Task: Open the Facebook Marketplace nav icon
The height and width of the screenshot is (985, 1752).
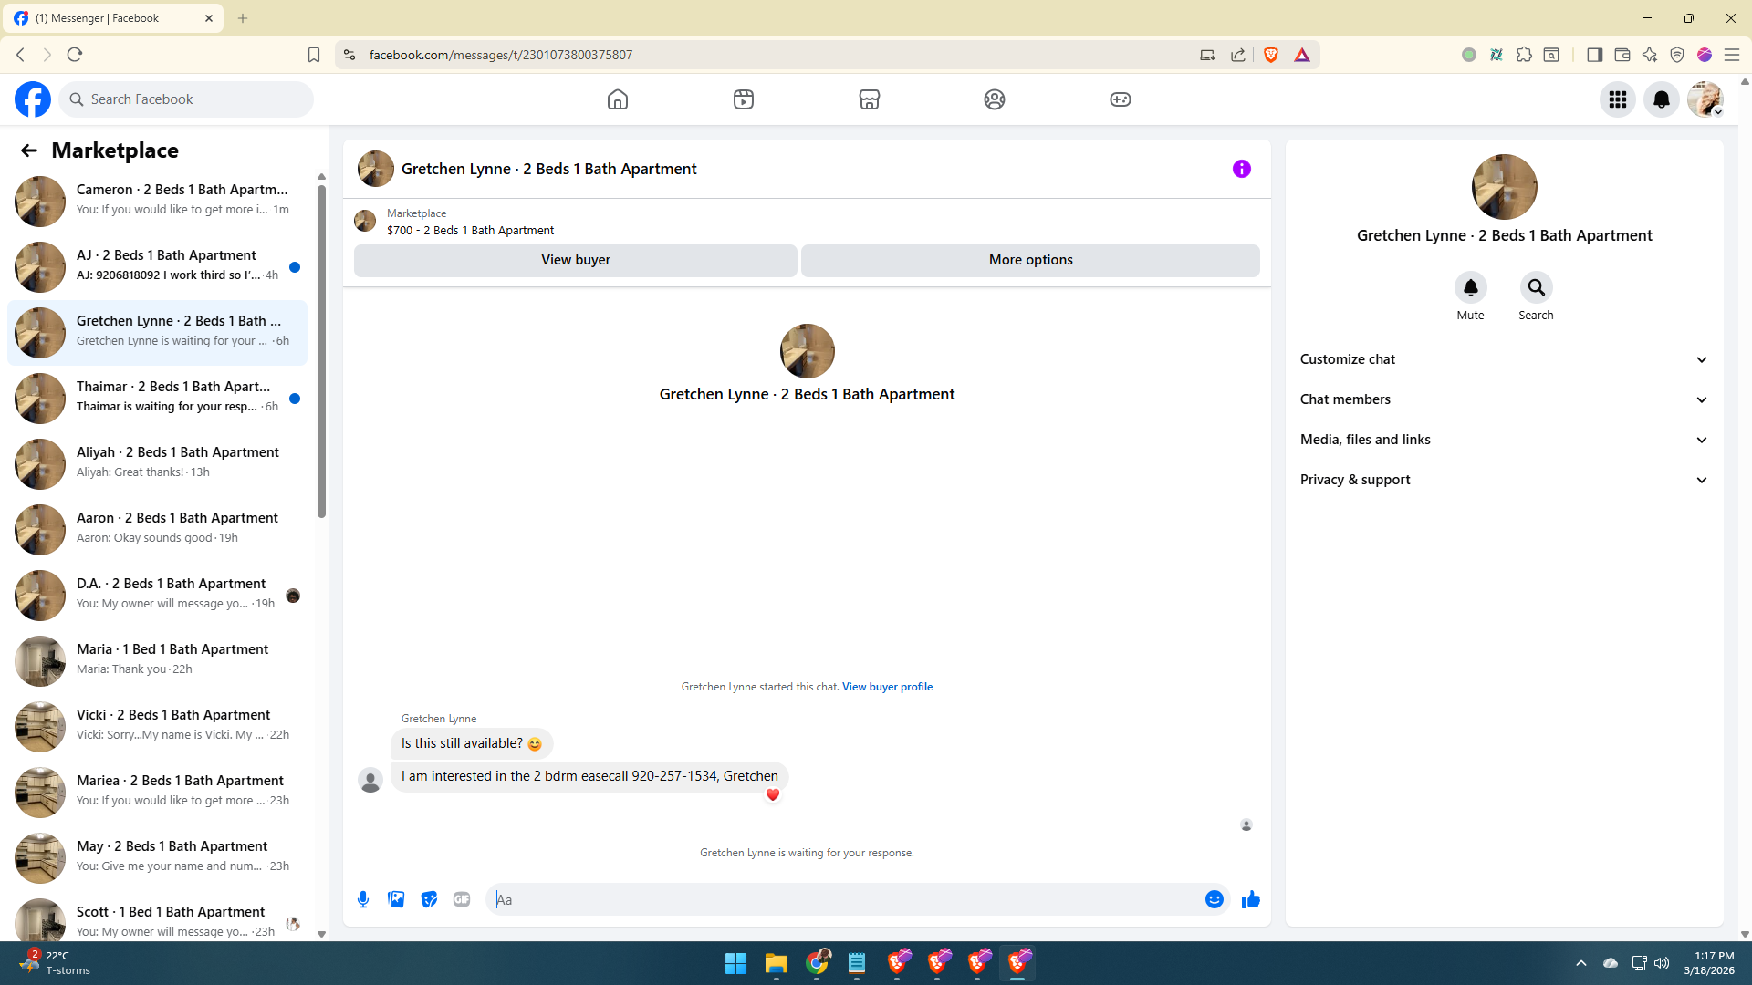Action: 869,99
